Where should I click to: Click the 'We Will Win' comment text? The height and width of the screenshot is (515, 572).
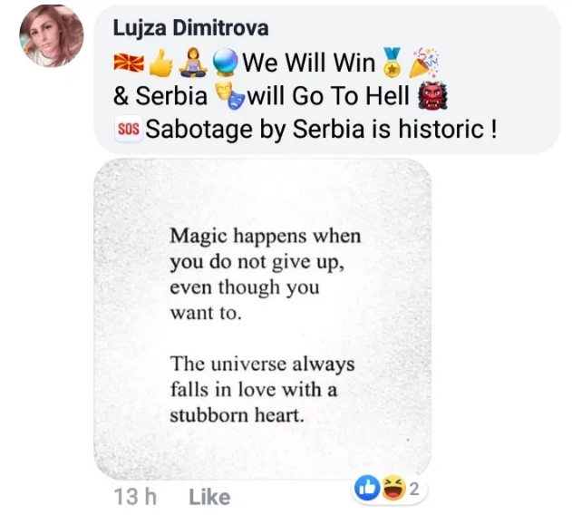pyautogui.click(x=308, y=63)
